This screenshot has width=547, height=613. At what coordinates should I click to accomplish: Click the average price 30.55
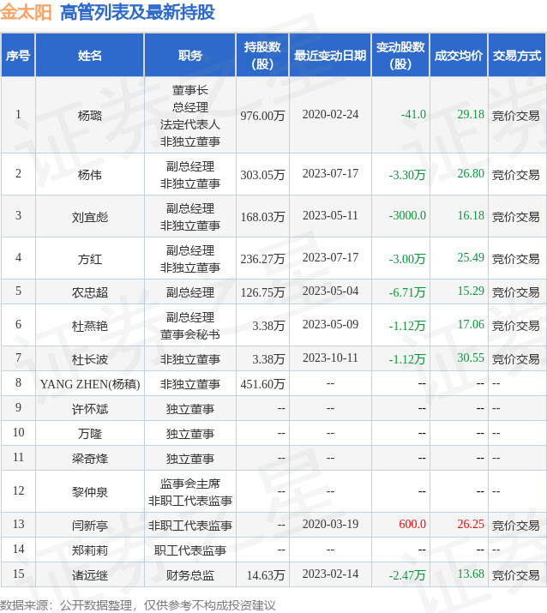coord(471,358)
